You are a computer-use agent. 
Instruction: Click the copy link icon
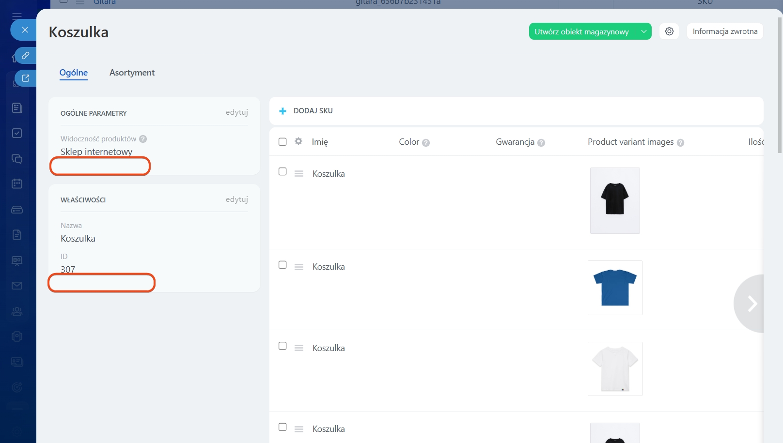26,56
